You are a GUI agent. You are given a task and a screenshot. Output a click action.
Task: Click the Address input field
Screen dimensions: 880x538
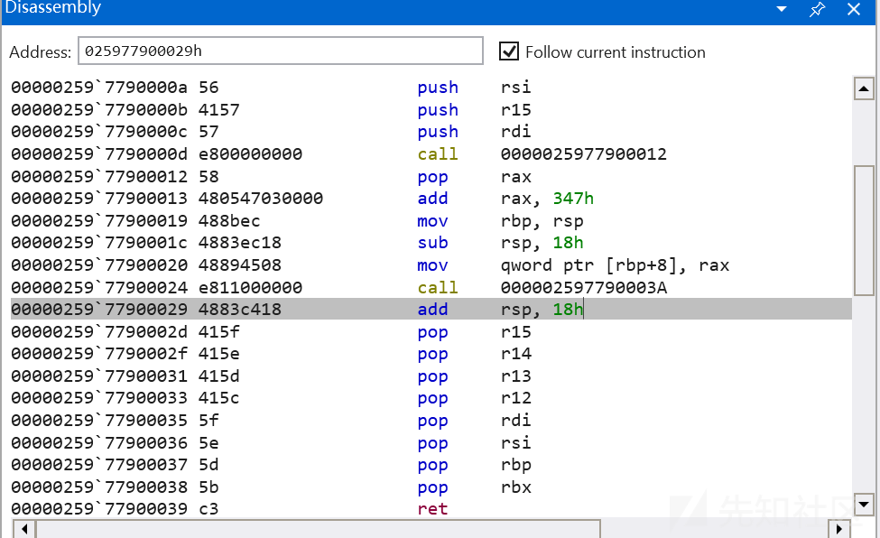[x=280, y=51]
